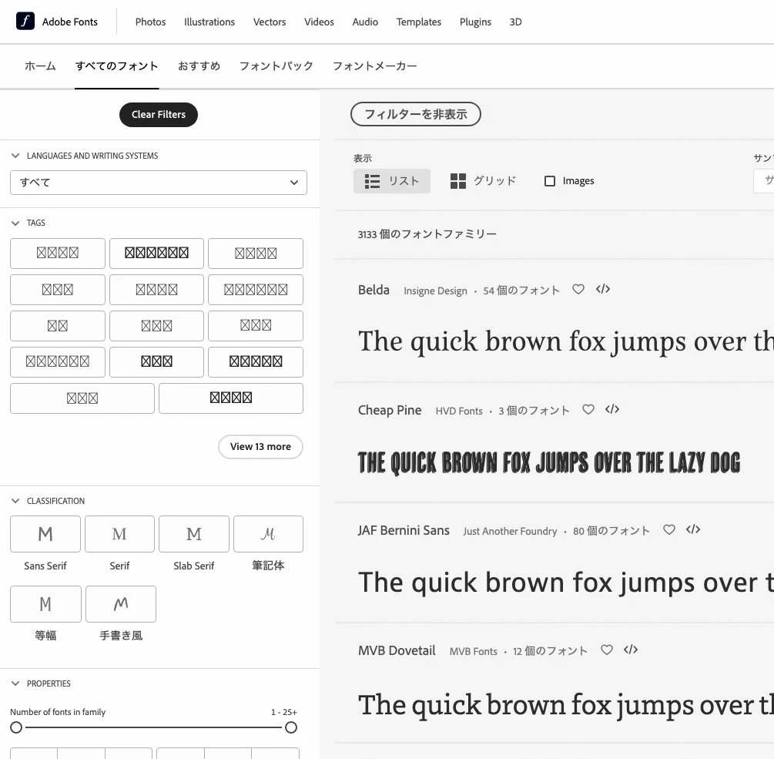Select the 筆記体 script classification tile
The image size is (774, 759).
pos(268,534)
